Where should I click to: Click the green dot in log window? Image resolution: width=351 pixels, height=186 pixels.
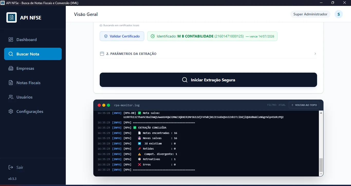108,105
